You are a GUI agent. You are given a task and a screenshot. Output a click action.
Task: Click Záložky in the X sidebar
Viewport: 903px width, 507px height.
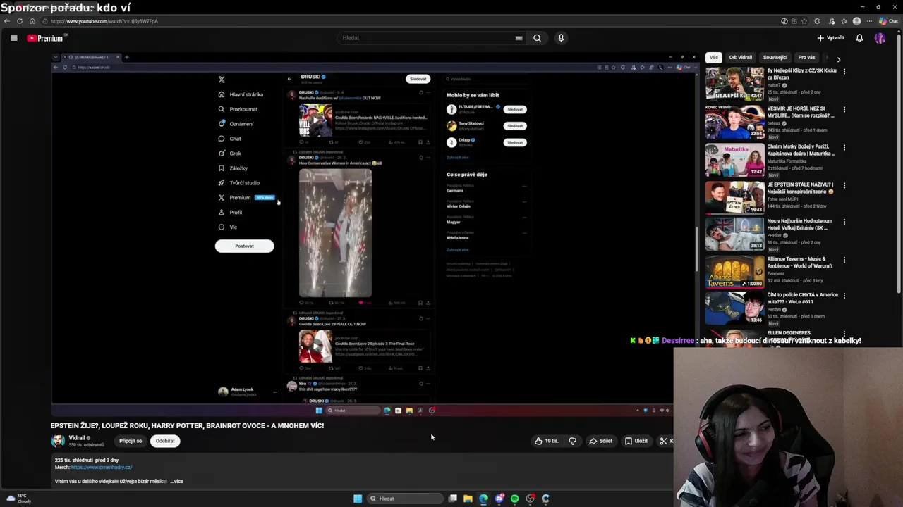[233, 168]
